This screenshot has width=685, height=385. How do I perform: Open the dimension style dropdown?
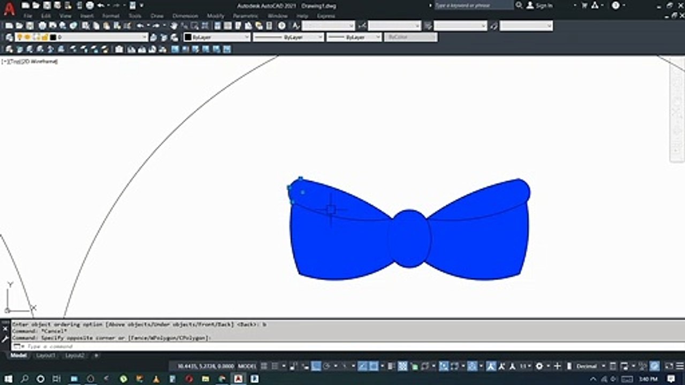pos(417,26)
